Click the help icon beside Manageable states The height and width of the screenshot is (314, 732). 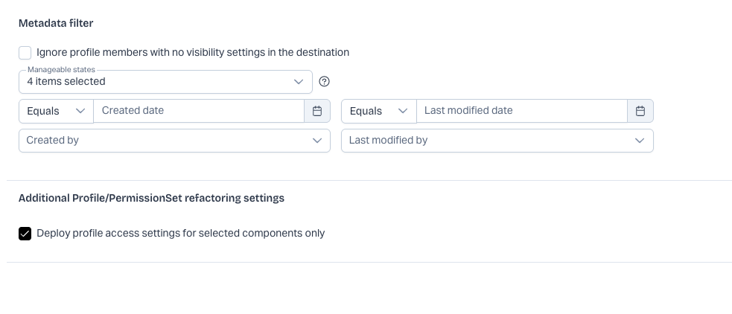[324, 82]
